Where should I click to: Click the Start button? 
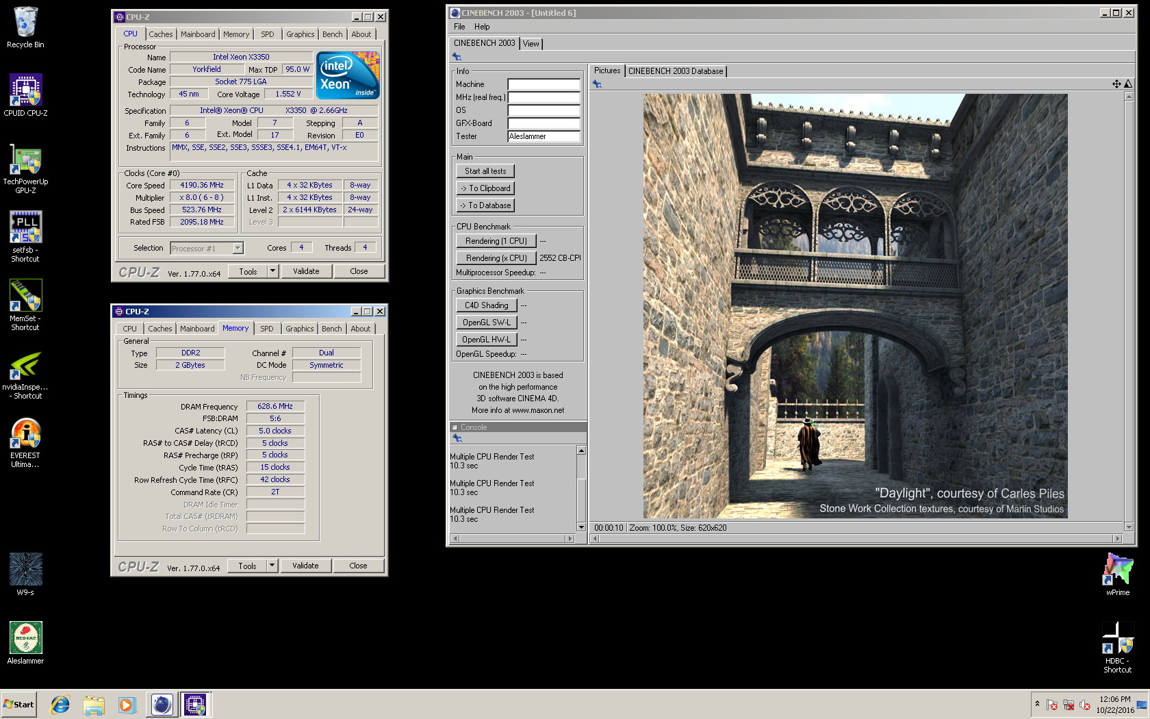pos(18,705)
